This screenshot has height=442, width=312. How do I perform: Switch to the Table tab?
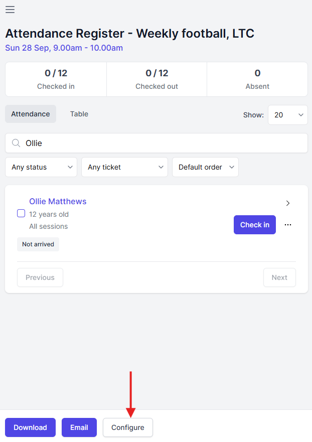tap(79, 114)
